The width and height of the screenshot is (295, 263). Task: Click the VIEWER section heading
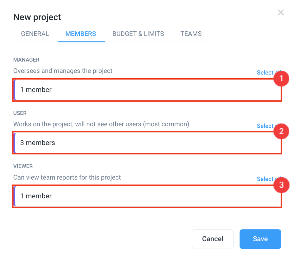click(23, 166)
